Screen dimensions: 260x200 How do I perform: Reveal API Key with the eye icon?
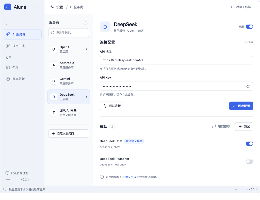pos(248,86)
